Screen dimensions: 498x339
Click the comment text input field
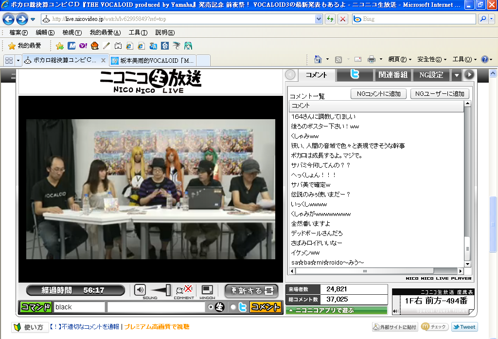point(156,307)
